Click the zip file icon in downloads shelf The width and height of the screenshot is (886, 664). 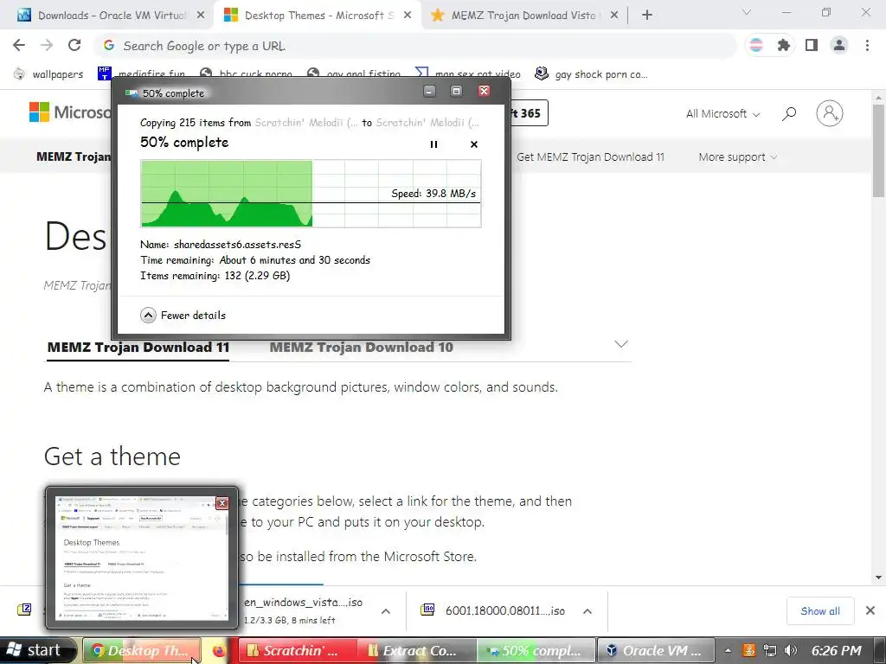point(24,610)
